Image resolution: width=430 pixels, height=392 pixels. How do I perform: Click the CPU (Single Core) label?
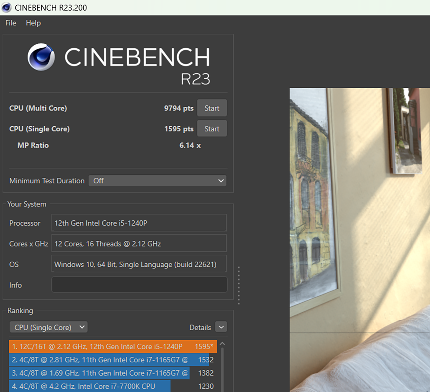pyautogui.click(x=39, y=129)
